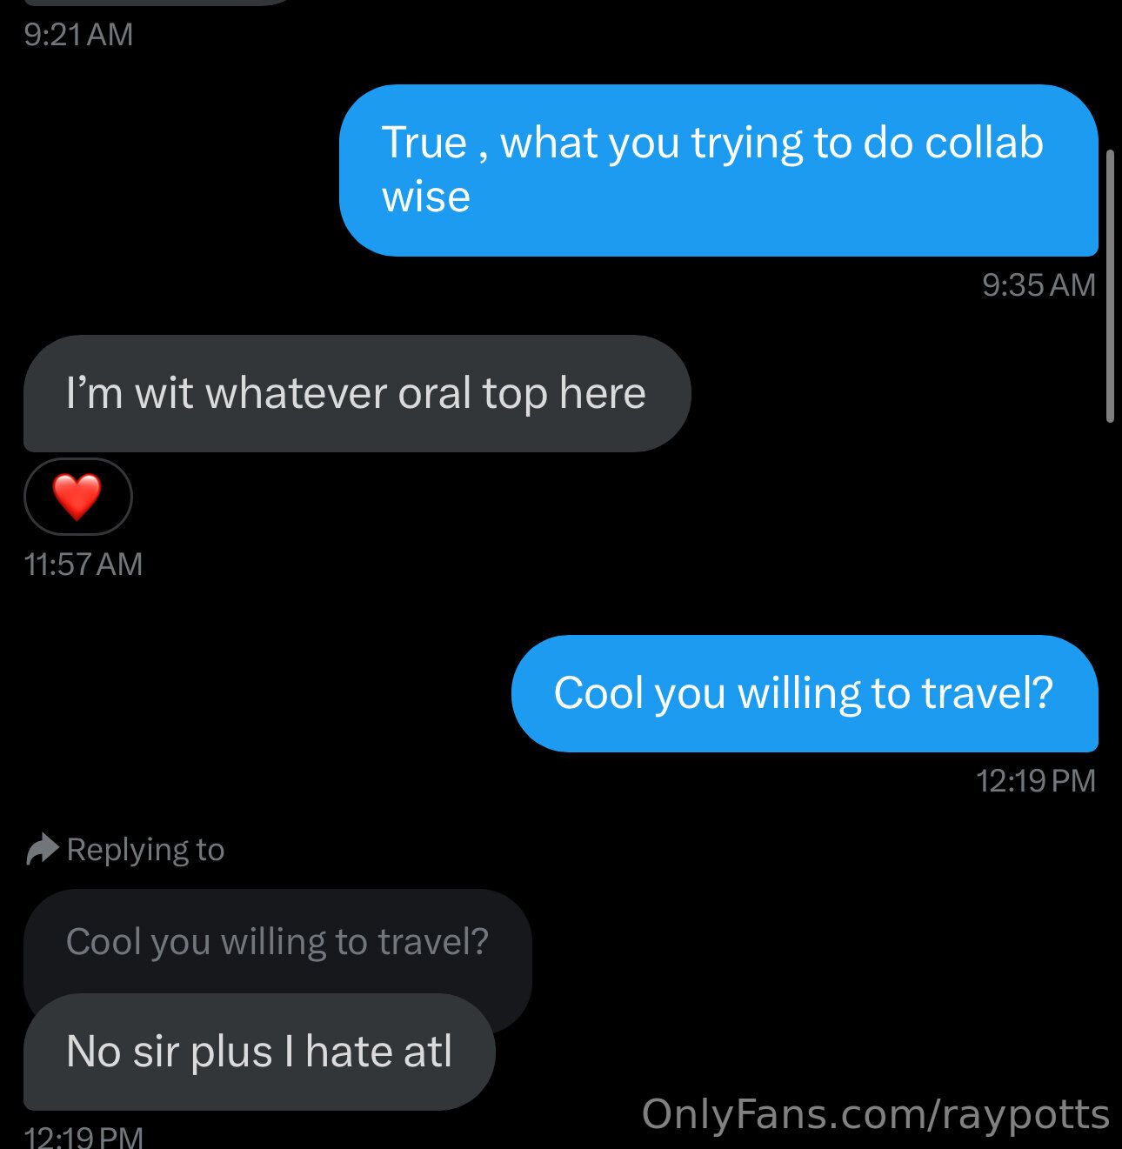
Task: Click the reply arrow icon
Action: coord(42,850)
